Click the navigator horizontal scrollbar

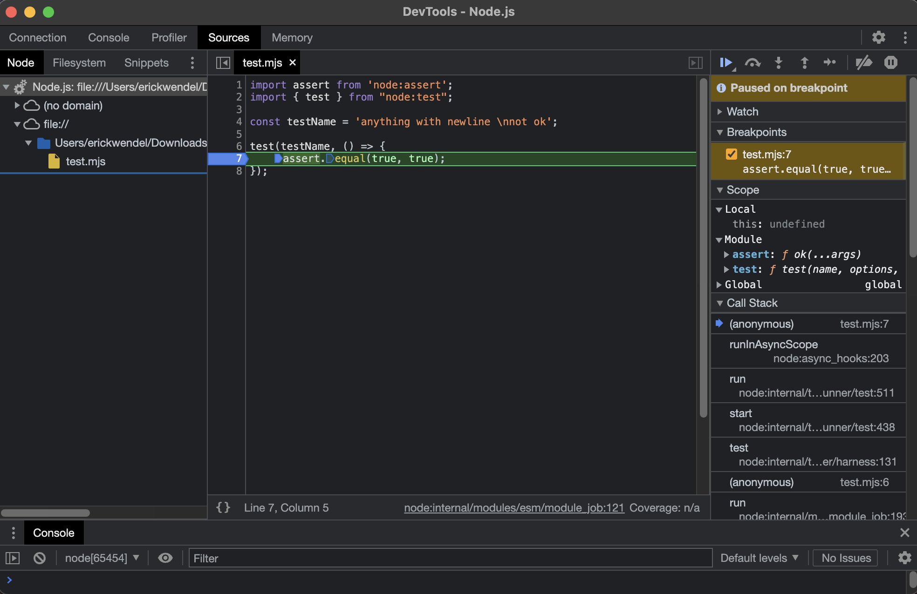click(45, 513)
